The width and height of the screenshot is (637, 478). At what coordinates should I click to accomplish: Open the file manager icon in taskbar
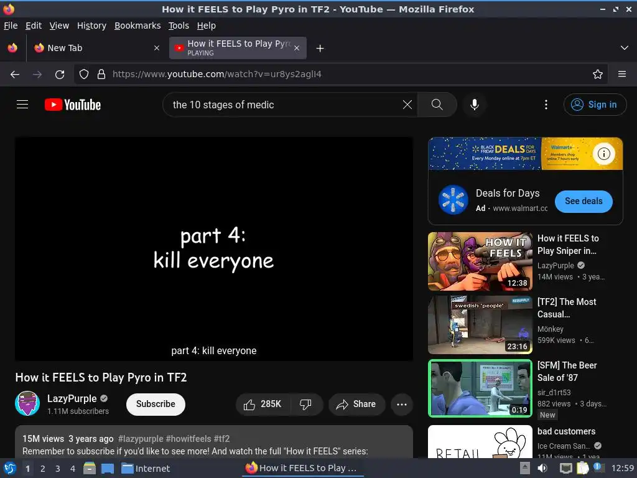[x=90, y=468]
